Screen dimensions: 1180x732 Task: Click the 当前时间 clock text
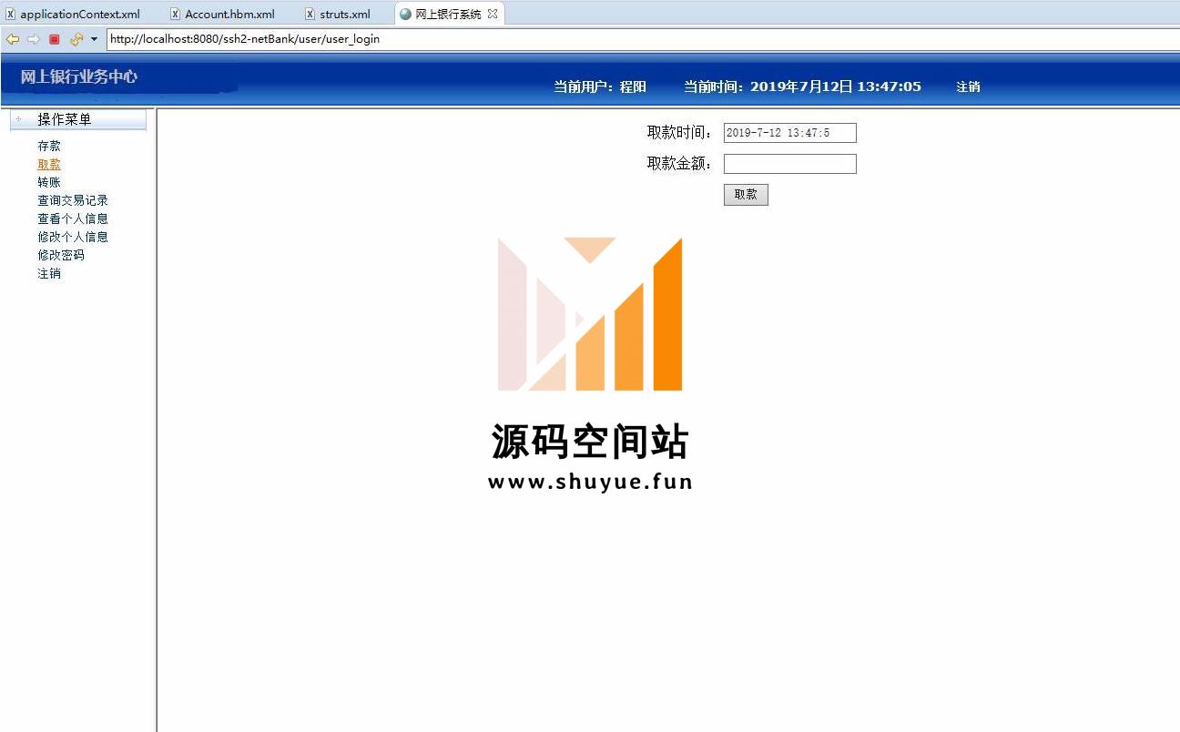click(802, 86)
